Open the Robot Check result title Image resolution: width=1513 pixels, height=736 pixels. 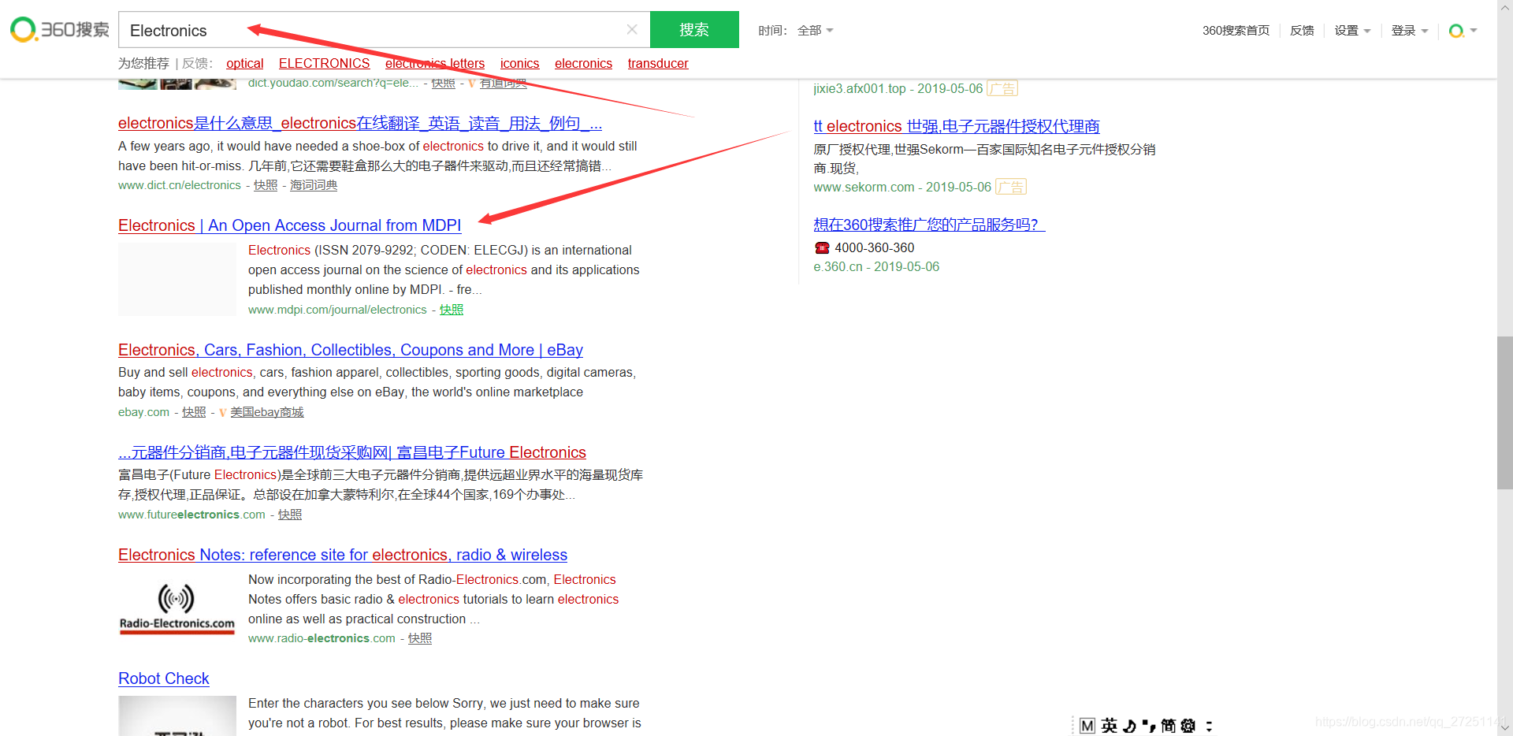pyautogui.click(x=164, y=678)
